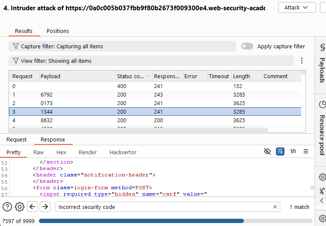Select the Raw view tab
Viewport: 326px width, 226px height.
click(39, 153)
